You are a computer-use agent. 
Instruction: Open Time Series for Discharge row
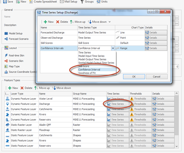click(118, 104)
